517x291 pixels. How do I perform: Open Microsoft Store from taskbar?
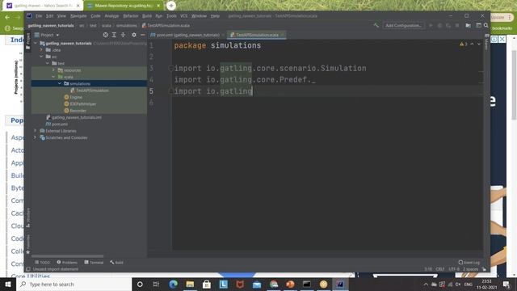(207, 284)
